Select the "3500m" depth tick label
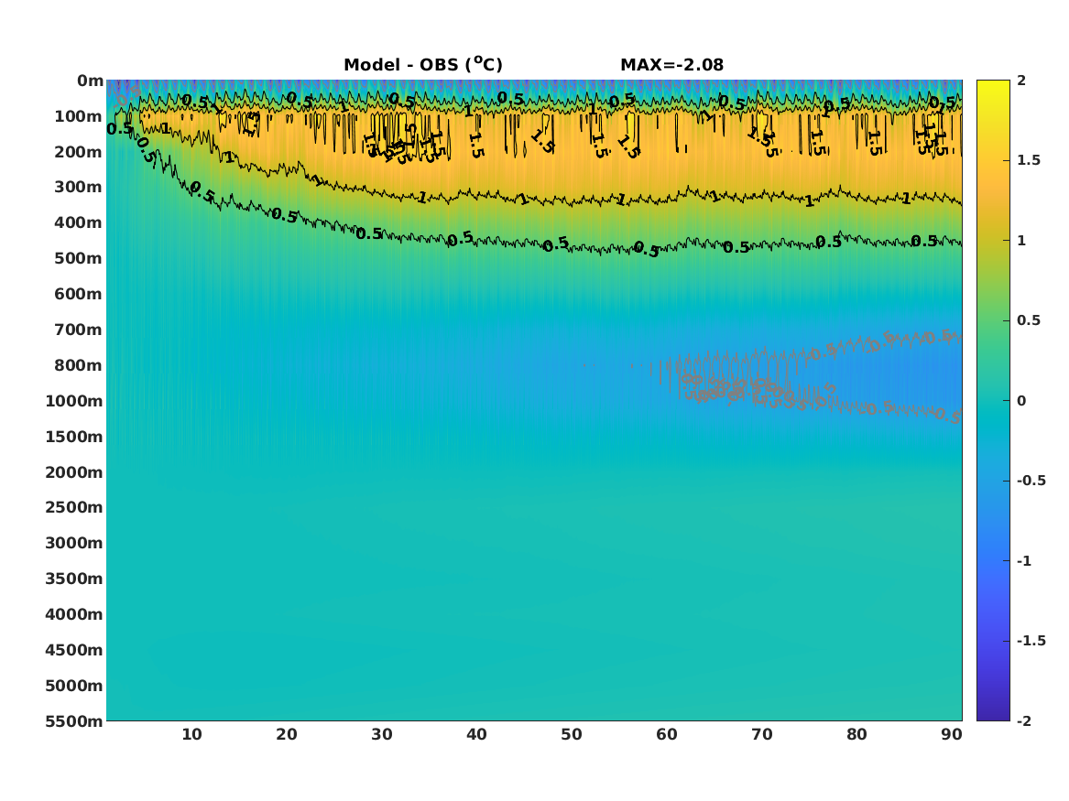This screenshot has height=801, width=1069. pyautogui.click(x=74, y=579)
